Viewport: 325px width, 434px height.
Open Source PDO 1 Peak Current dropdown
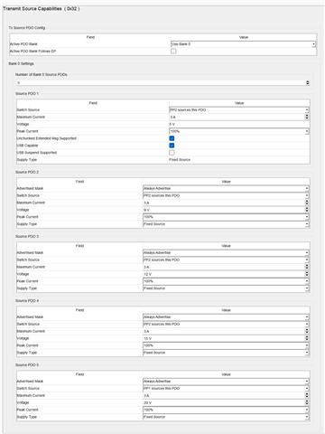point(239,131)
